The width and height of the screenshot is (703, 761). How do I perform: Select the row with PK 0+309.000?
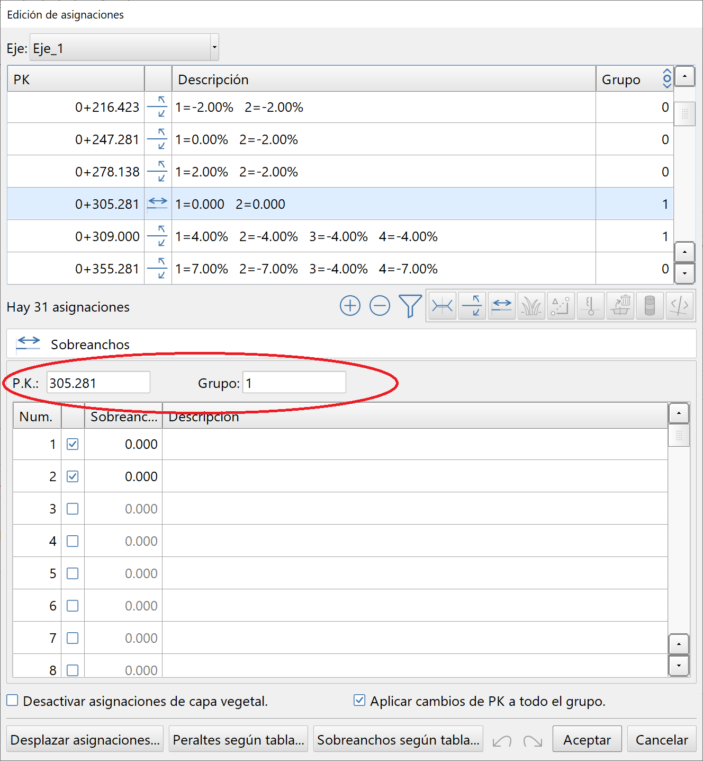click(x=339, y=236)
